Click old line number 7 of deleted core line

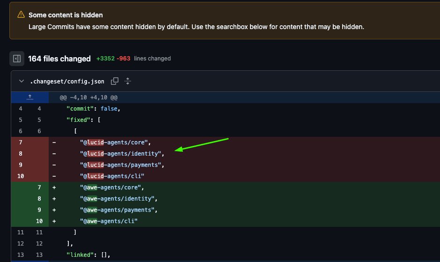point(21,142)
